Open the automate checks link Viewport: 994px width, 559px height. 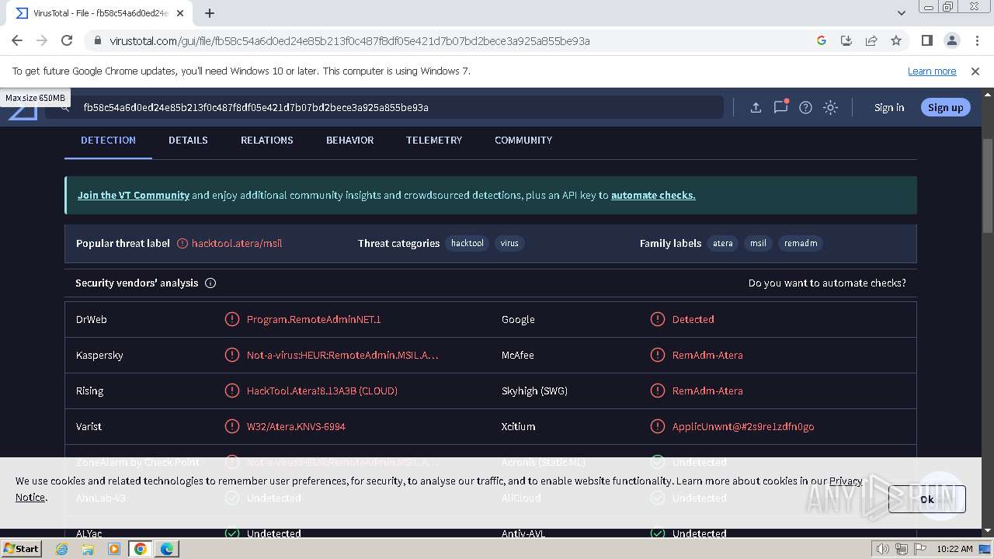pyautogui.click(x=653, y=196)
